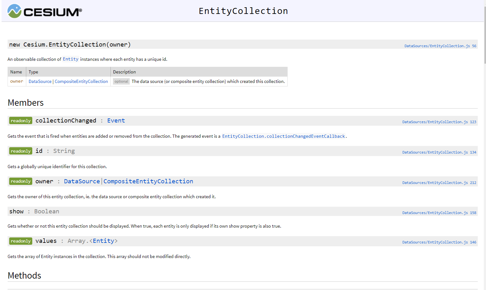This screenshot has height=290, width=486.
Task: Open DataSource type link in parameter table
Action: click(40, 81)
